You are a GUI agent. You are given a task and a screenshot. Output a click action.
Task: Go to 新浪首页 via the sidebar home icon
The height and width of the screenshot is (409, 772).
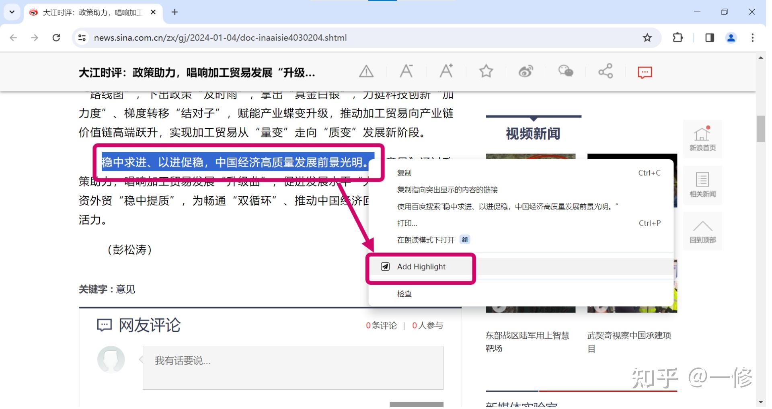[702, 139]
